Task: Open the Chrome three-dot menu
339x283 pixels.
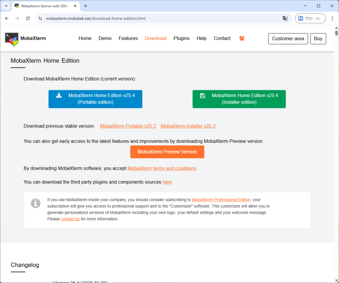Action: coord(332,18)
